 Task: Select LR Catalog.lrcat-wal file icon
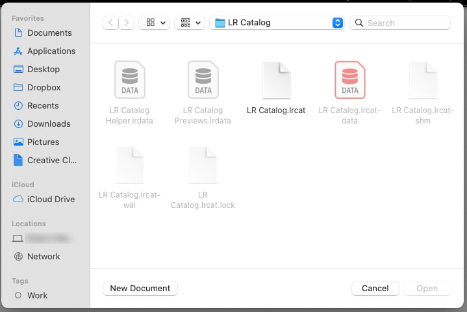pos(130,164)
